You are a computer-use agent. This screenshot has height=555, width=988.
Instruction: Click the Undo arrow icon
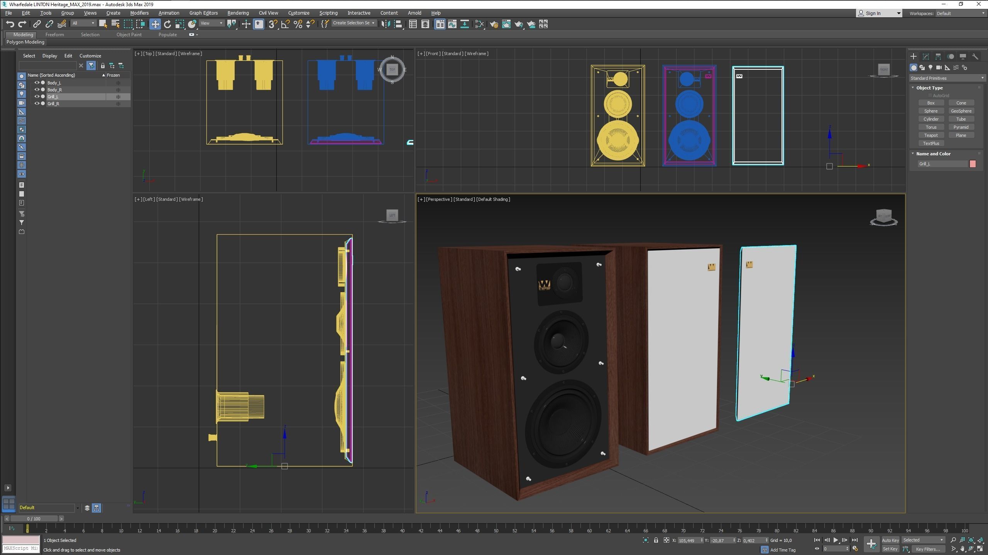coord(10,24)
